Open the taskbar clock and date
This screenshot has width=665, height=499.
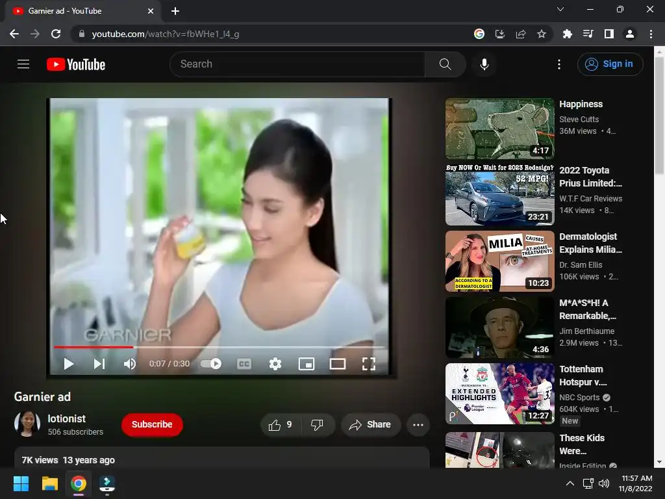tap(635, 483)
